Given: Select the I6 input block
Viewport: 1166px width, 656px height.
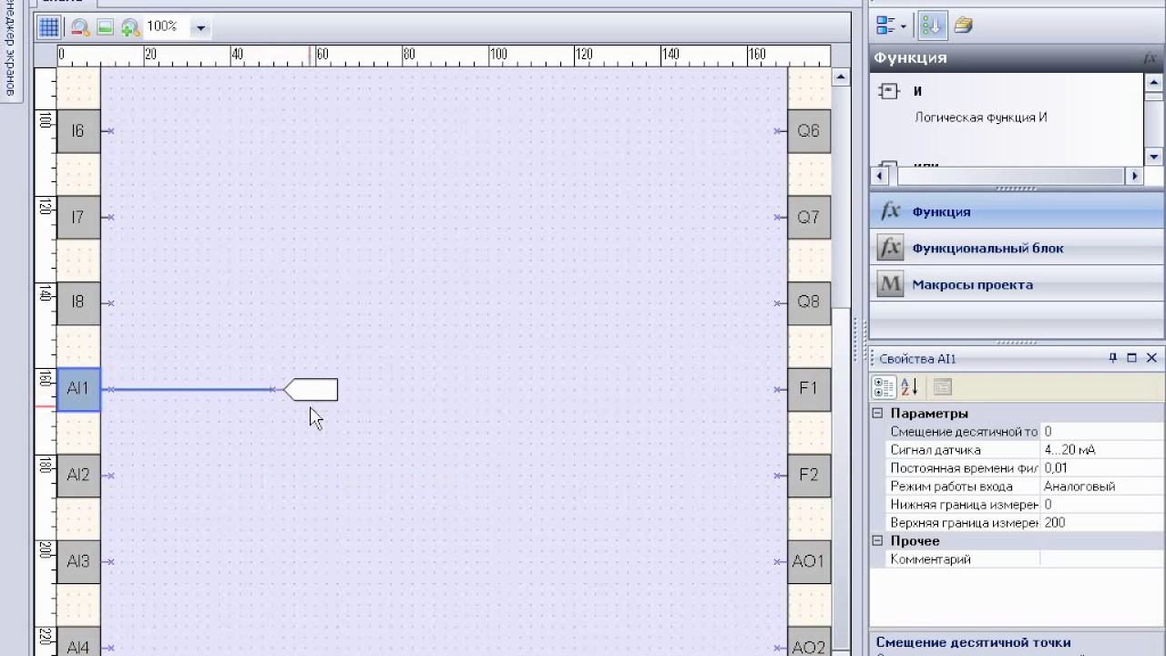Looking at the screenshot, I should pos(78,131).
